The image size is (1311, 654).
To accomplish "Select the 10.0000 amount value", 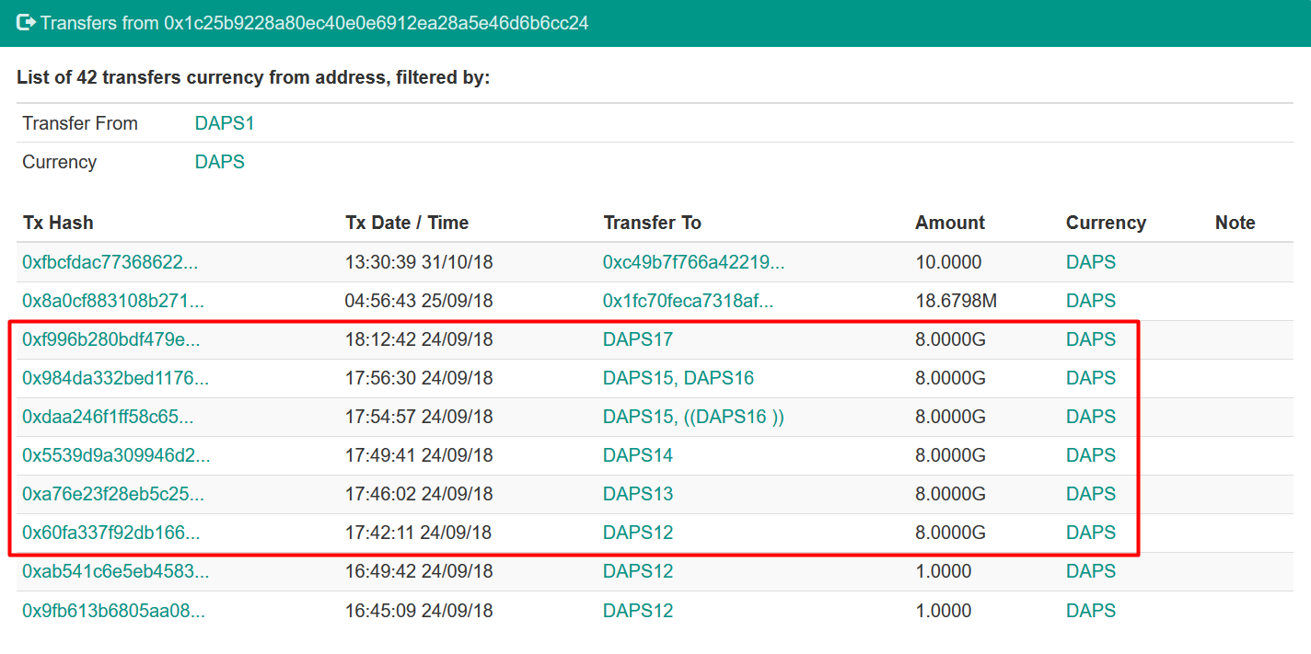I will (948, 262).
